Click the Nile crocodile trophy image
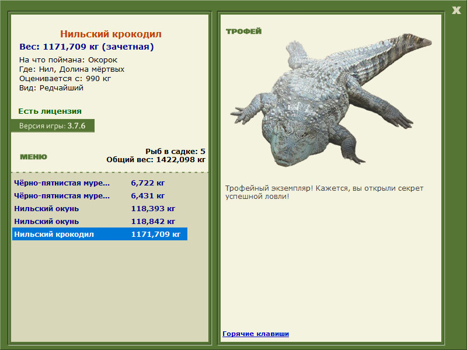The width and height of the screenshot is (467, 350). coord(330,100)
